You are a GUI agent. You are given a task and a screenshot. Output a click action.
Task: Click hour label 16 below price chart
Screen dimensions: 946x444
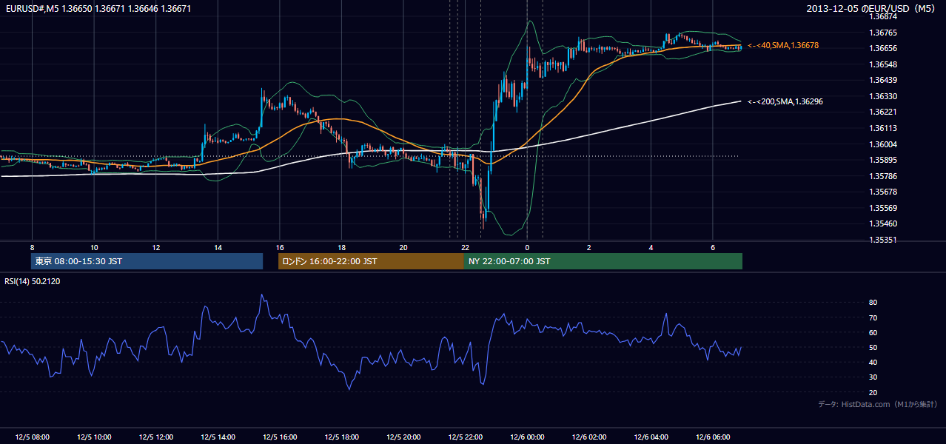280,247
